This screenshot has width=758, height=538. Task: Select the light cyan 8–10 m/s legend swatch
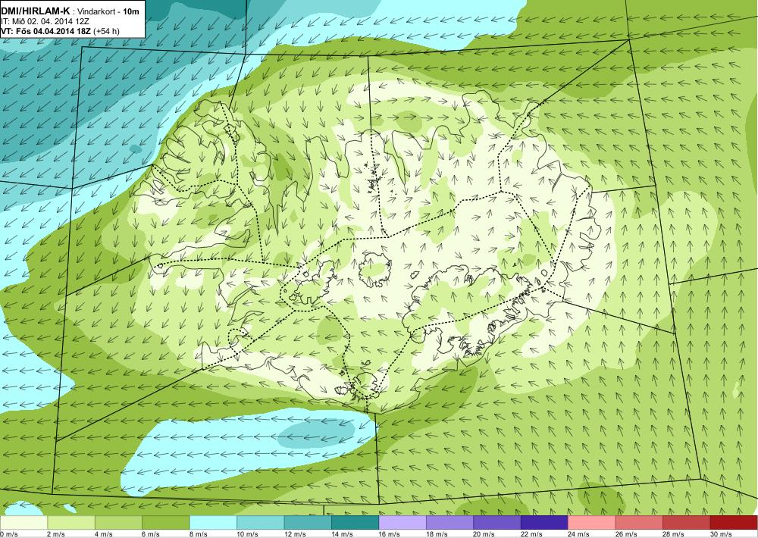click(213, 523)
